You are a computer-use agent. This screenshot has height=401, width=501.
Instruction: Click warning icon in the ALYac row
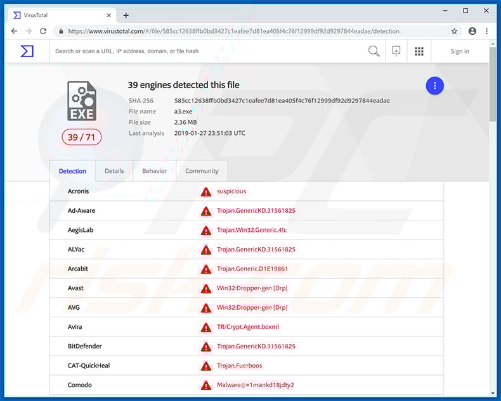(206, 250)
